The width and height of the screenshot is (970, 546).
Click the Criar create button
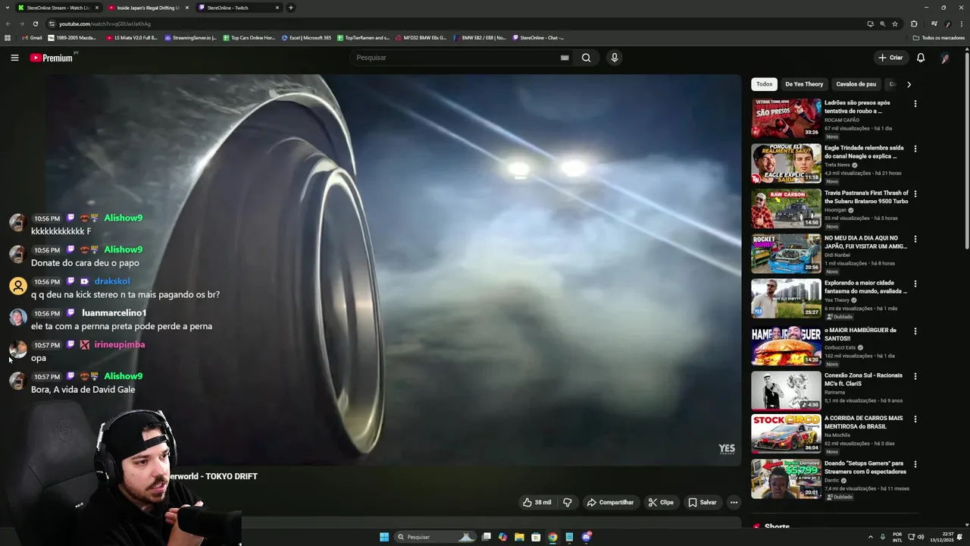point(890,58)
